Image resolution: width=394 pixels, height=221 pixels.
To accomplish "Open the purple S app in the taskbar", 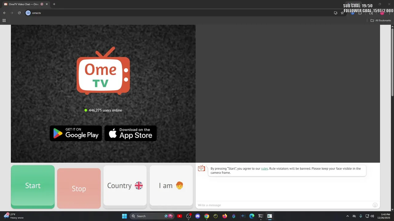I will tap(234, 216).
